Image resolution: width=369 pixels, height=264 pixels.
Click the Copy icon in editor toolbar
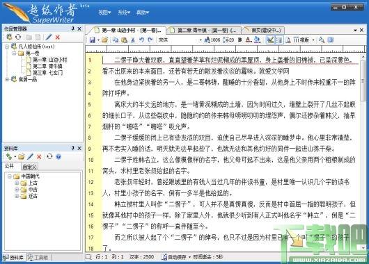[116, 40]
